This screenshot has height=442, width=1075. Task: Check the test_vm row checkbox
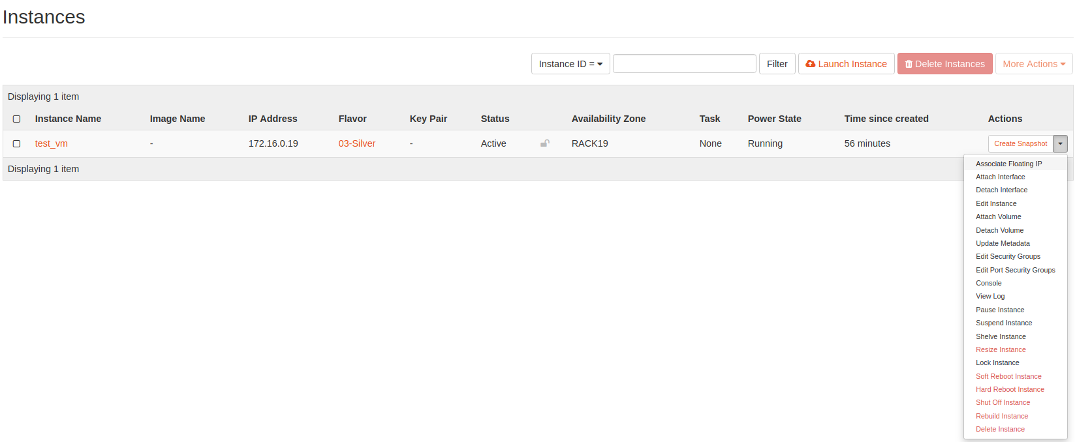[x=17, y=143]
